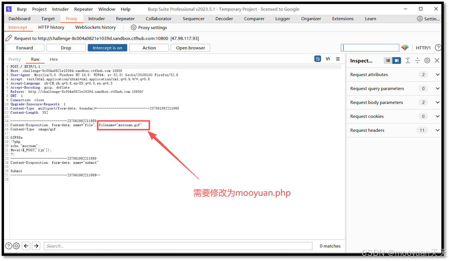Viewport: 449px width, 261px height.
Task: Select the Intercept sub-tab
Action: coord(18,28)
